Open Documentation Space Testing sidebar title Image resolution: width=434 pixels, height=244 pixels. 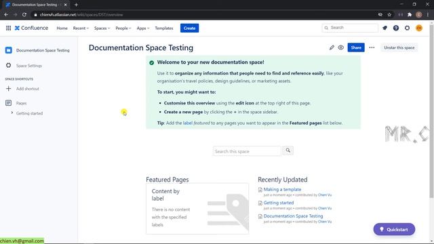(x=43, y=50)
